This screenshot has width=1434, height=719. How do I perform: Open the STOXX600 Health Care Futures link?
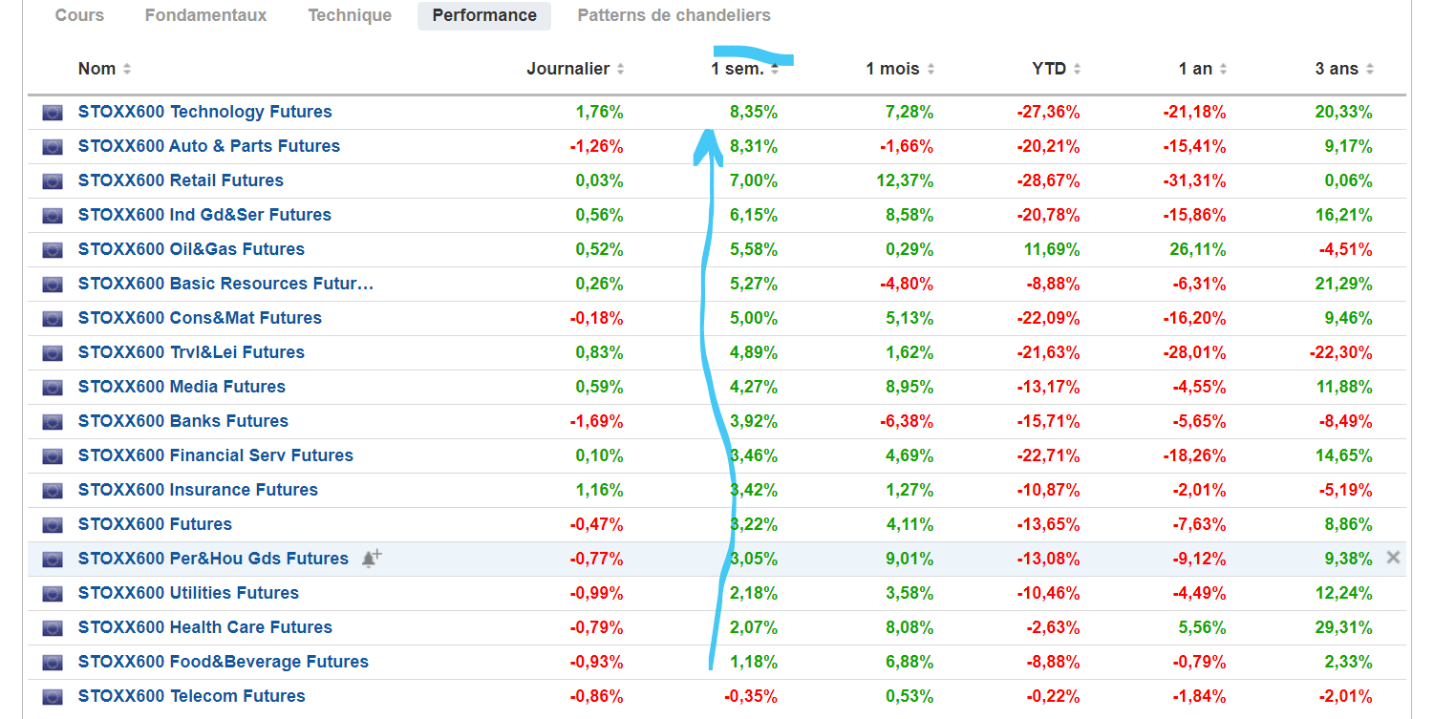(205, 627)
